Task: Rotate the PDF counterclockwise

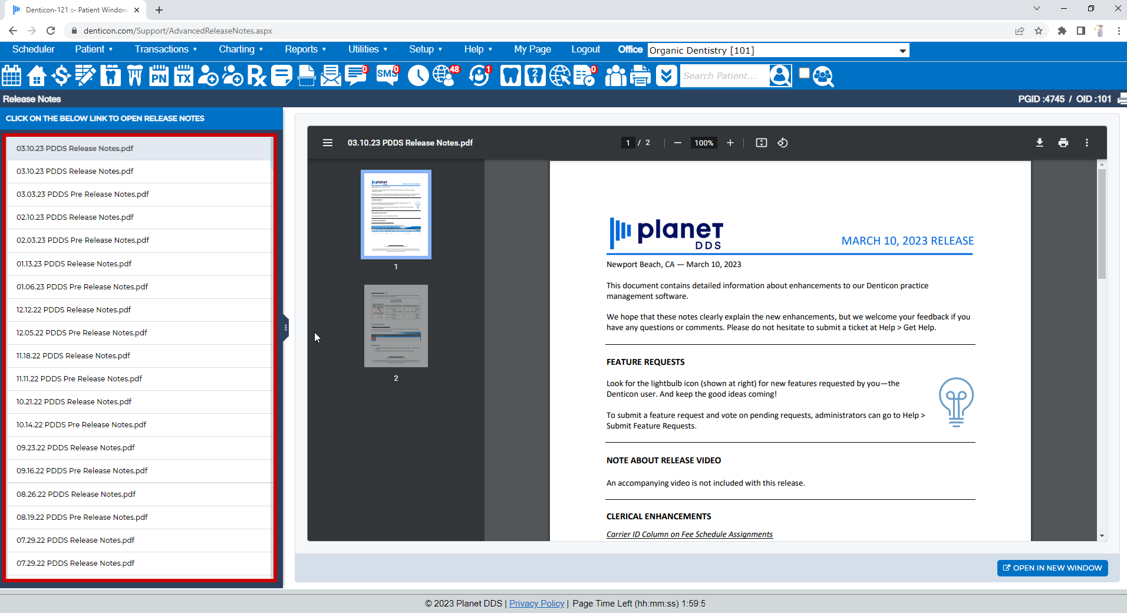Action: click(783, 143)
